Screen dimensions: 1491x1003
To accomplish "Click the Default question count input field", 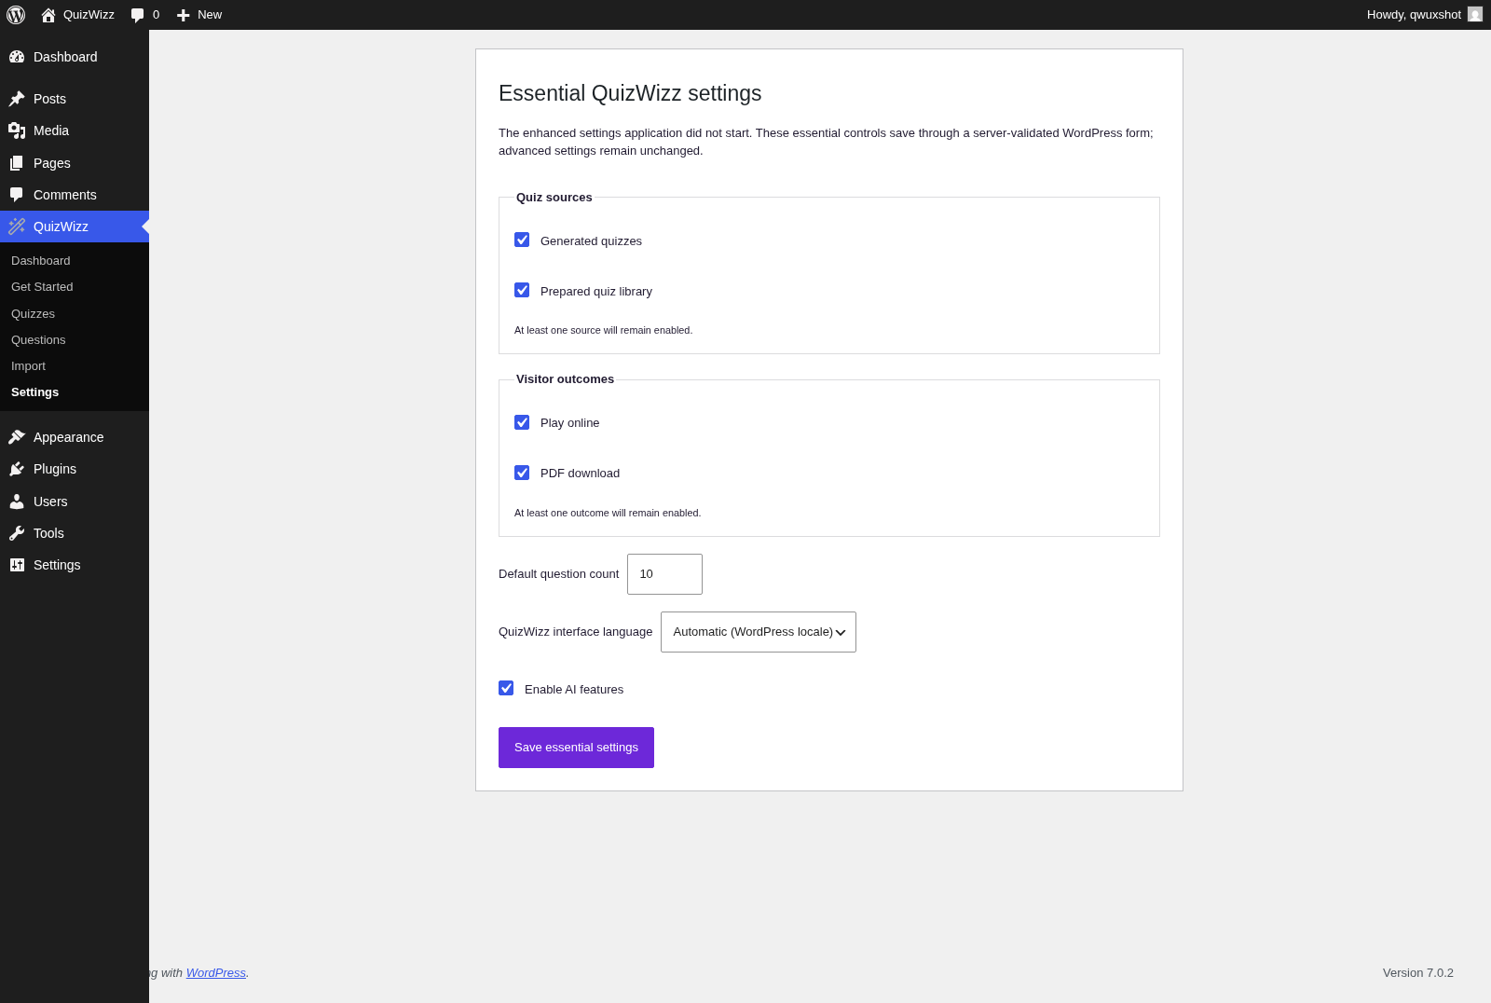I will click(x=664, y=574).
